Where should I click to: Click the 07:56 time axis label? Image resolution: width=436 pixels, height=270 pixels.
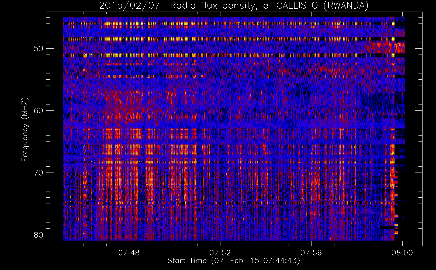(x=311, y=253)
